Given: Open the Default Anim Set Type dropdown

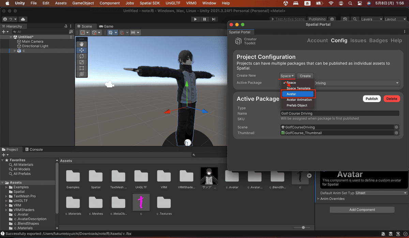Looking at the screenshot, I should [x=381, y=193].
